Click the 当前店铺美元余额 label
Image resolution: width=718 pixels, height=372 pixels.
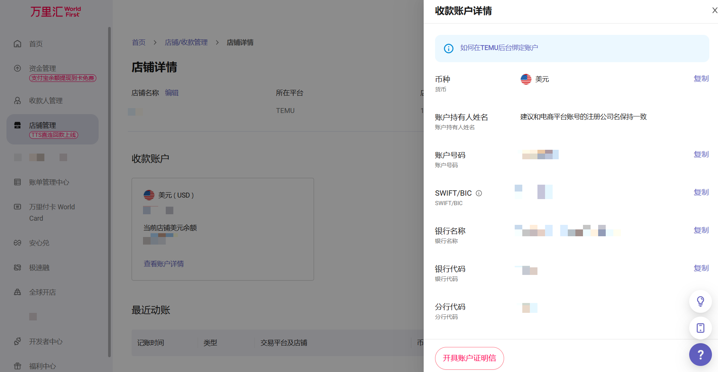click(x=170, y=228)
